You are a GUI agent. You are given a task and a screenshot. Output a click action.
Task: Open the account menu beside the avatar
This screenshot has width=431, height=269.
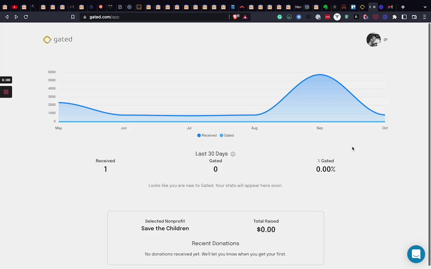pos(386,40)
